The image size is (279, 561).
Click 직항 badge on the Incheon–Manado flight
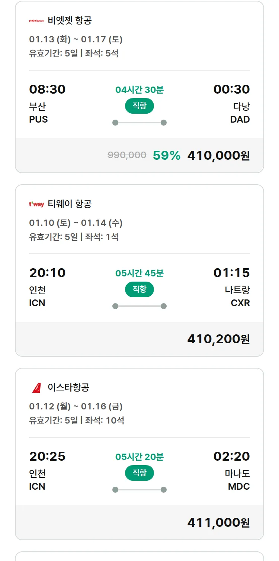tap(139, 473)
